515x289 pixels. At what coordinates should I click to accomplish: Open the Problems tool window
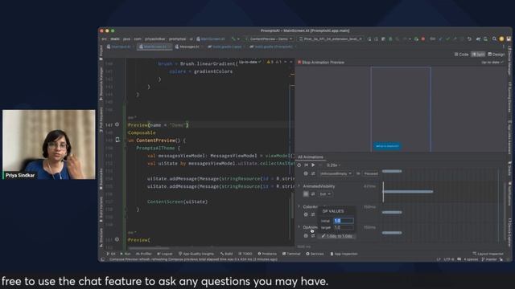click(x=267, y=254)
